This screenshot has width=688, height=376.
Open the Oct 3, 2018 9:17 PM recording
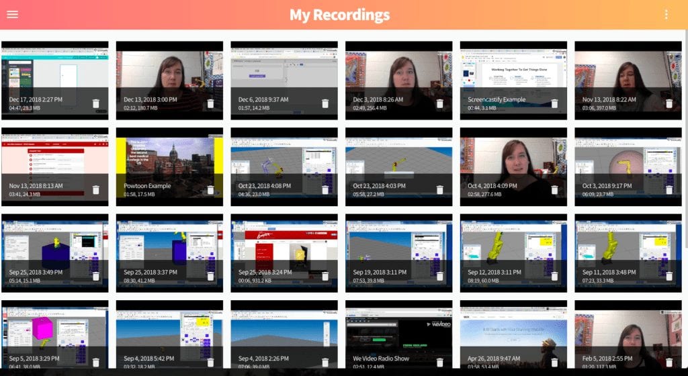(x=628, y=167)
